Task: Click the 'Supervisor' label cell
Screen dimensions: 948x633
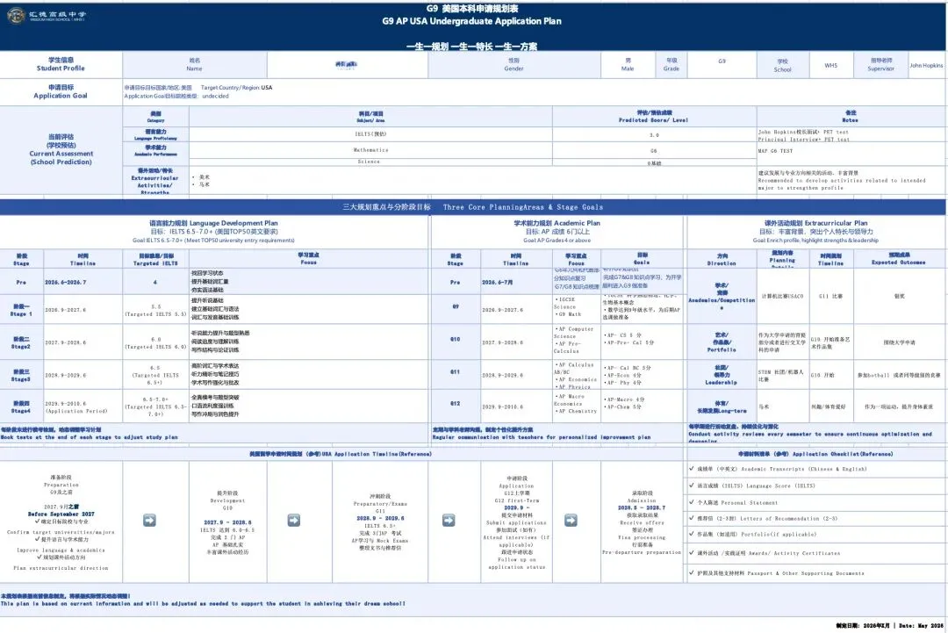Action: click(881, 65)
